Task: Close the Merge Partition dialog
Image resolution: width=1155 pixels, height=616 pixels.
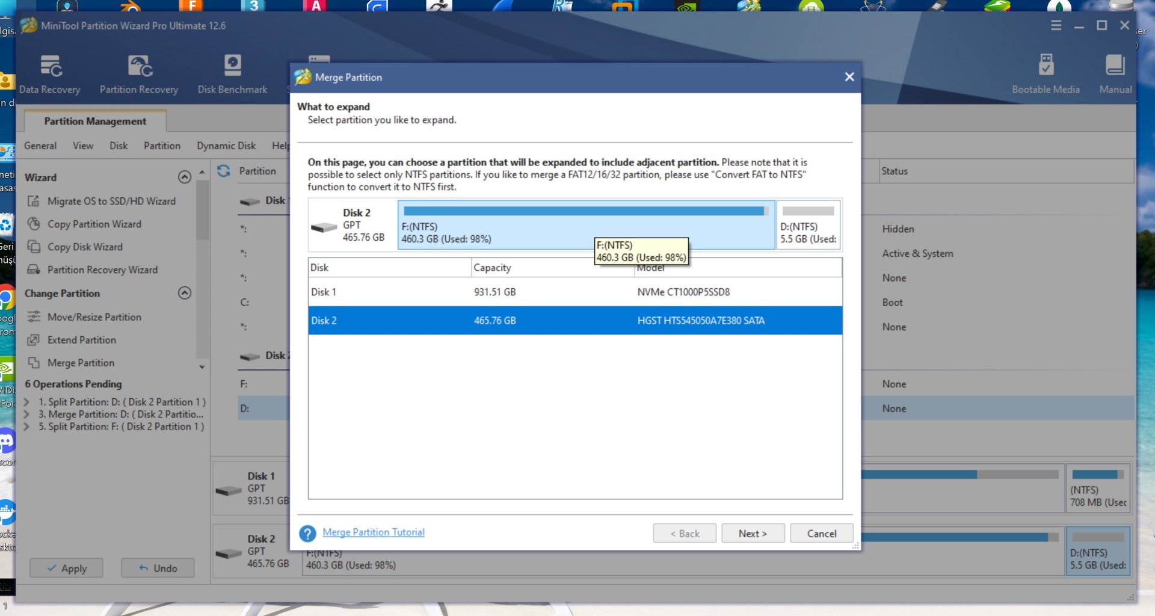Action: (x=849, y=77)
